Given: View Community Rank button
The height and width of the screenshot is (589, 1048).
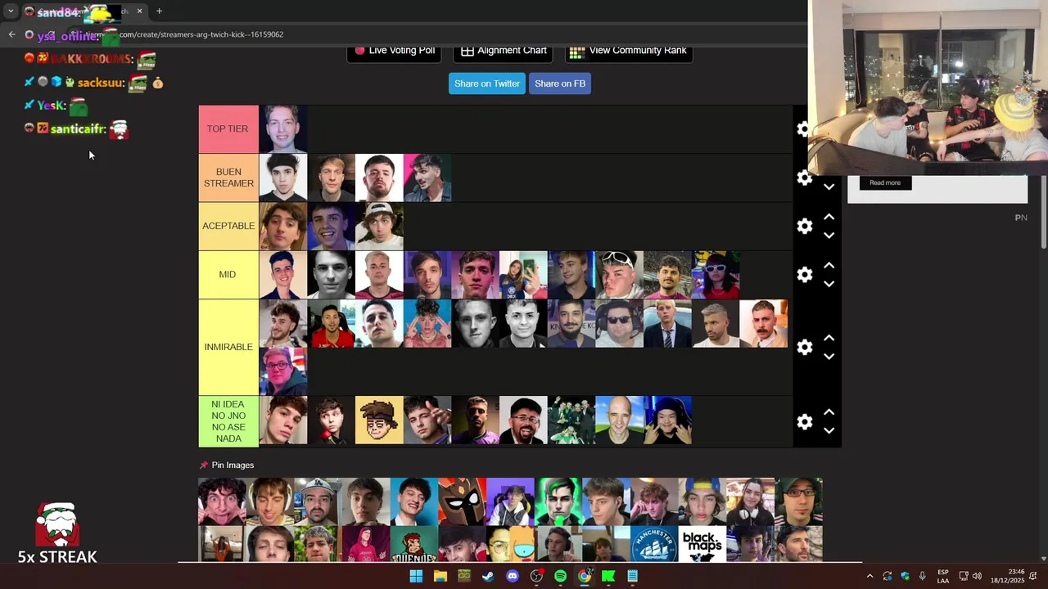Looking at the screenshot, I should [629, 51].
